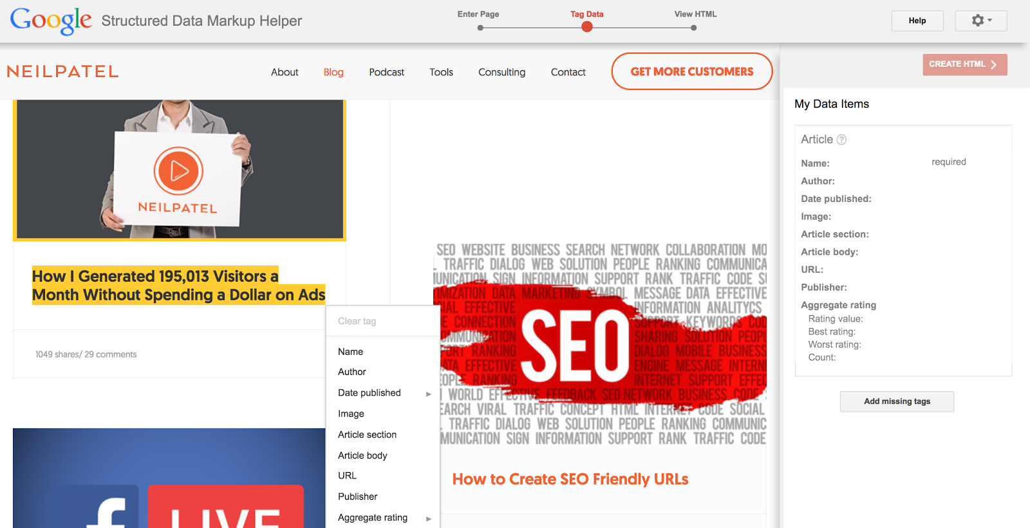Click the Tag Data step marker

587,27
